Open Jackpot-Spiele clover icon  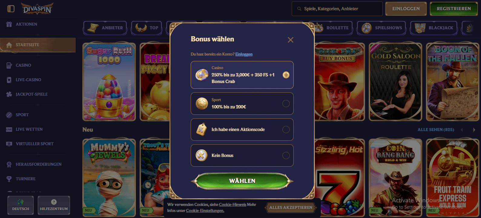tap(9, 94)
